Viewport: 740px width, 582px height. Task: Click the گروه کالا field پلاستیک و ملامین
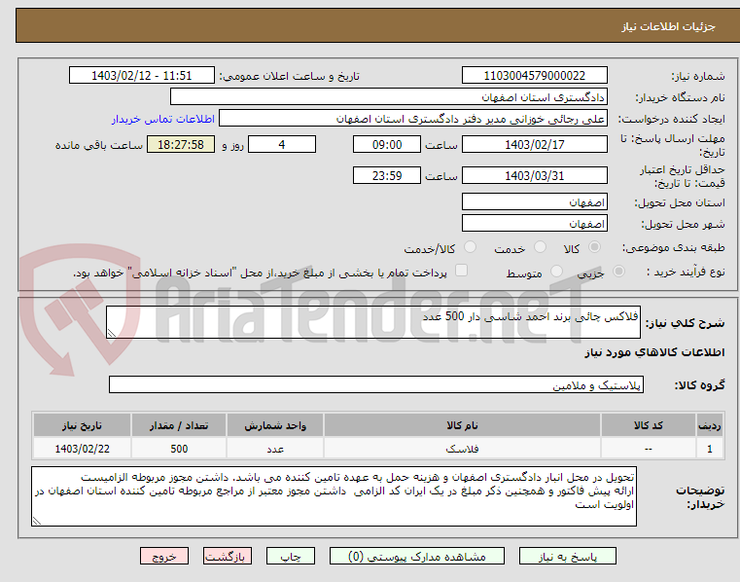[x=376, y=384]
